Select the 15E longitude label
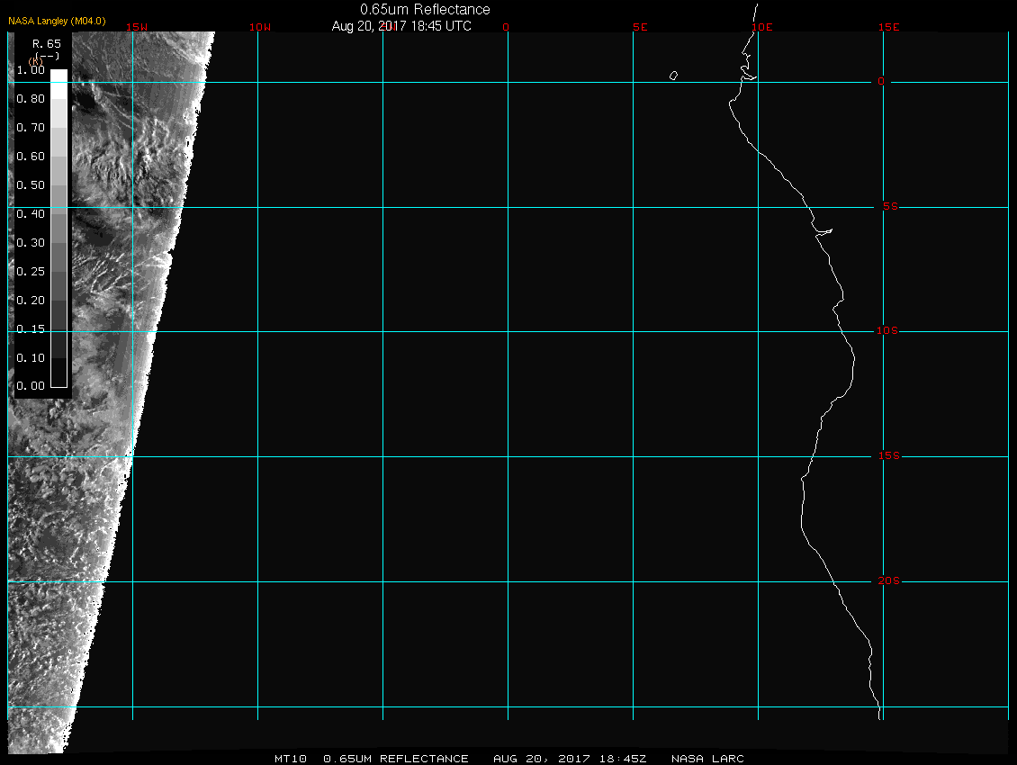The height and width of the screenshot is (765, 1017). pos(889,27)
